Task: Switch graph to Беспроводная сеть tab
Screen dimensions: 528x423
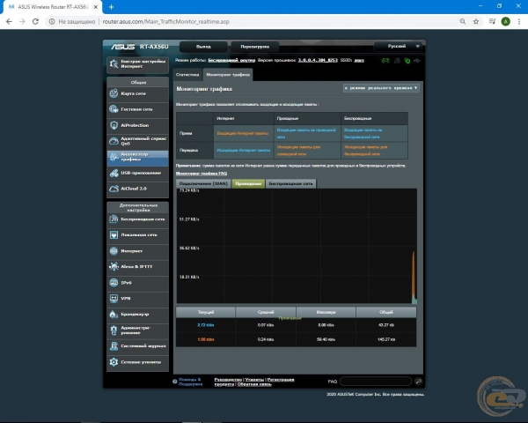Action: (x=291, y=183)
